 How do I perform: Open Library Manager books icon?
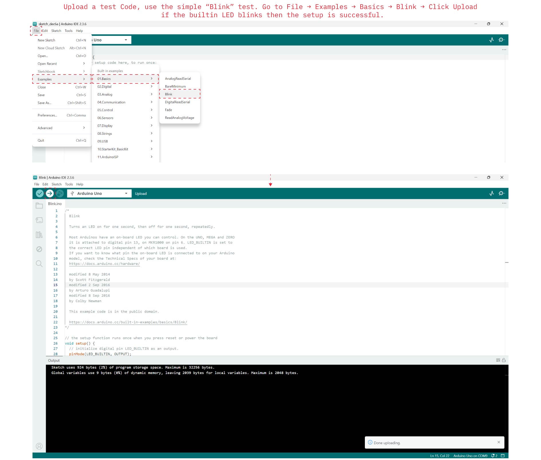39,235
